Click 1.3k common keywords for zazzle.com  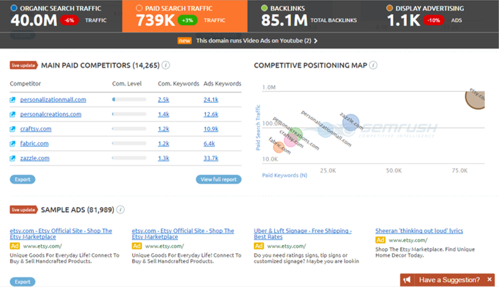click(x=163, y=158)
